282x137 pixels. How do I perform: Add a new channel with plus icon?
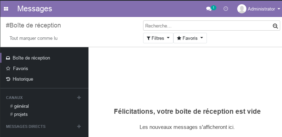click(79, 98)
